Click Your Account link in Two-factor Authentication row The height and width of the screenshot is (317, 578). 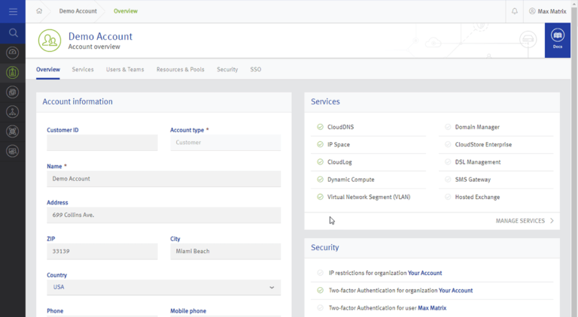[x=455, y=290]
